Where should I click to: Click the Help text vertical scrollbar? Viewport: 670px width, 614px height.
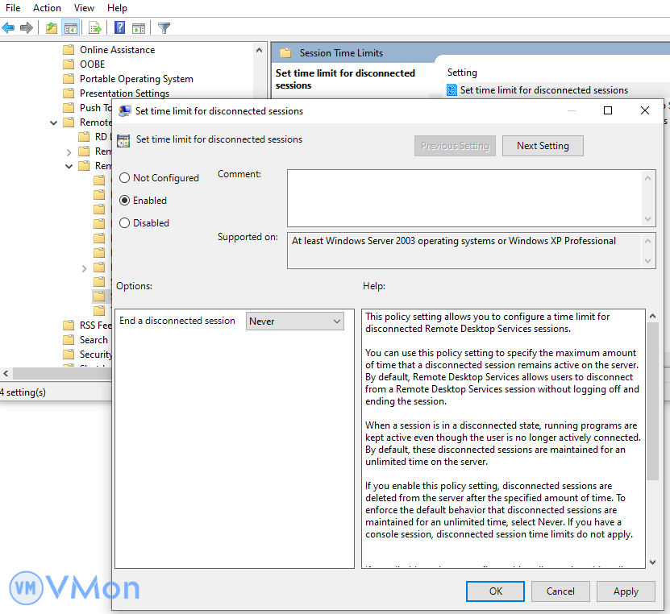[652, 403]
